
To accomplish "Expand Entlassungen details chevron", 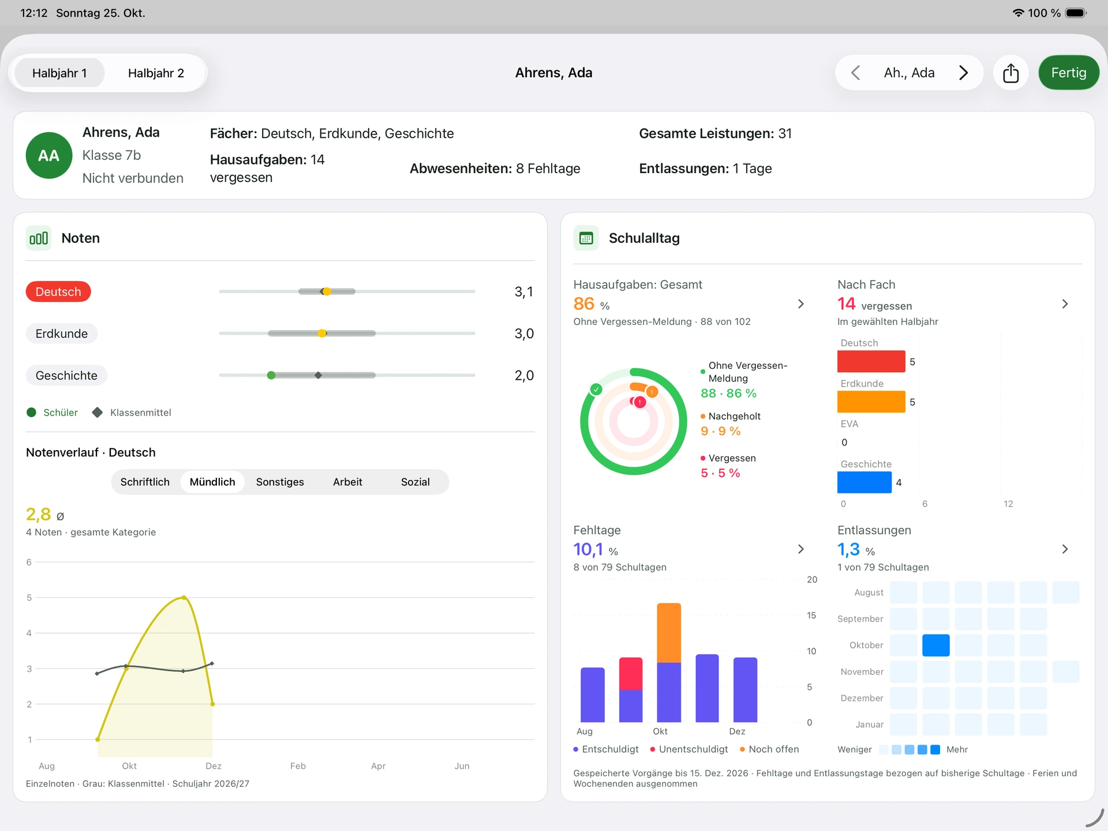I will pyautogui.click(x=1065, y=549).
